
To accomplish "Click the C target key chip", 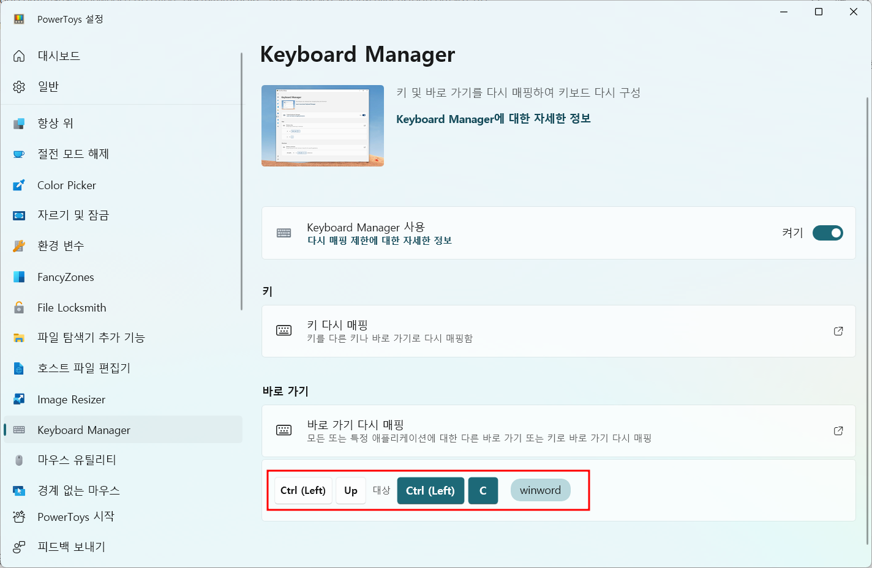I will [483, 490].
